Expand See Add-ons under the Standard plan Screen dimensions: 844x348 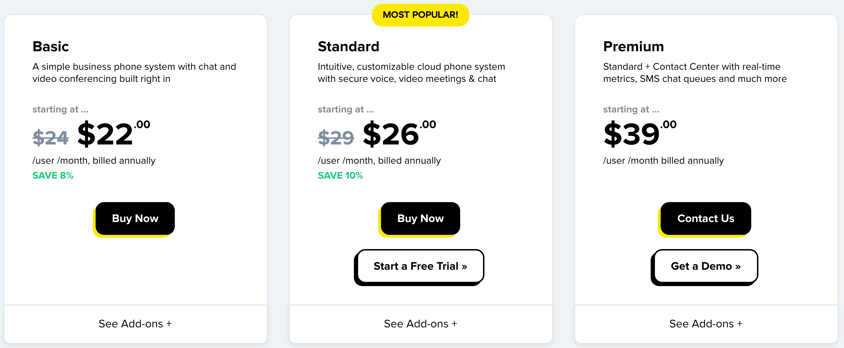point(420,323)
